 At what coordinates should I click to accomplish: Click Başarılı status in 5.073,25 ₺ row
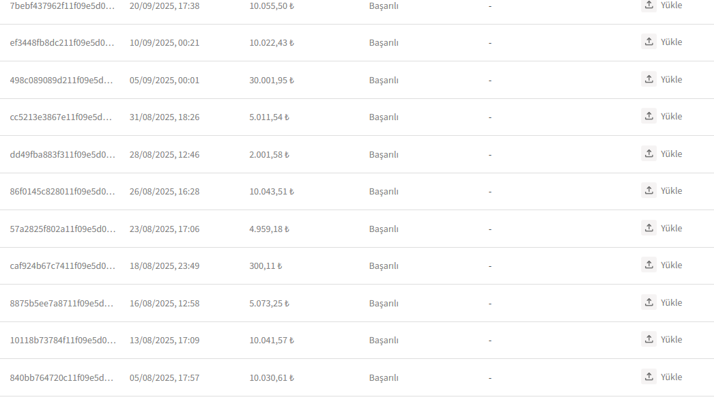[x=384, y=304]
